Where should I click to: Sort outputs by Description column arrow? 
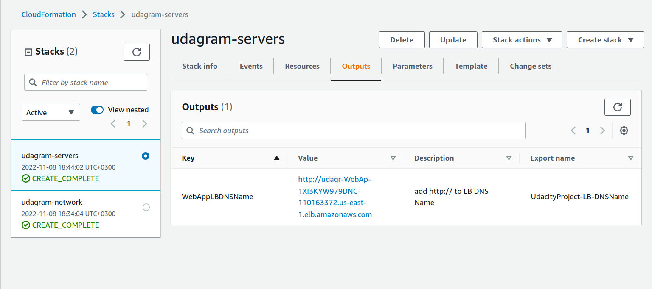509,158
